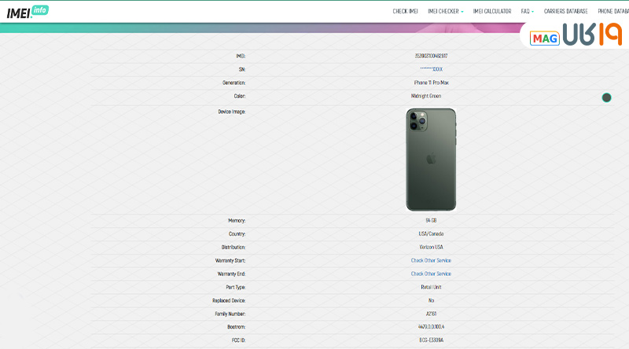The height and width of the screenshot is (349, 629).
Task: Expand the IMEI Checker dropdown menu
Action: tap(445, 12)
